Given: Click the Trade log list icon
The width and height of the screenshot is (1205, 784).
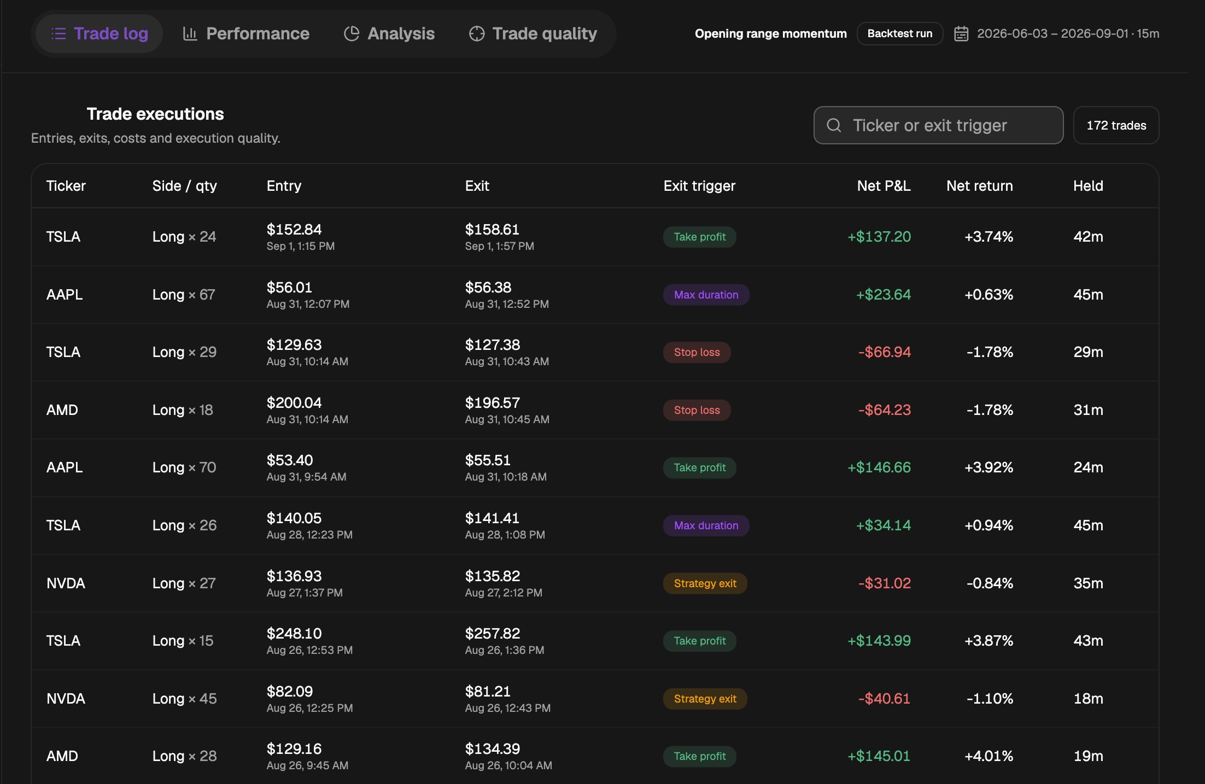Looking at the screenshot, I should (x=59, y=34).
